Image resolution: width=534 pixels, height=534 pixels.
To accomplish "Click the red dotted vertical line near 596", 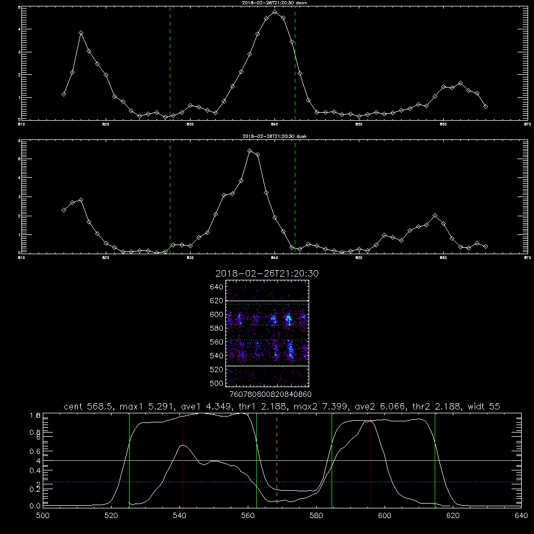I will tap(371, 460).
